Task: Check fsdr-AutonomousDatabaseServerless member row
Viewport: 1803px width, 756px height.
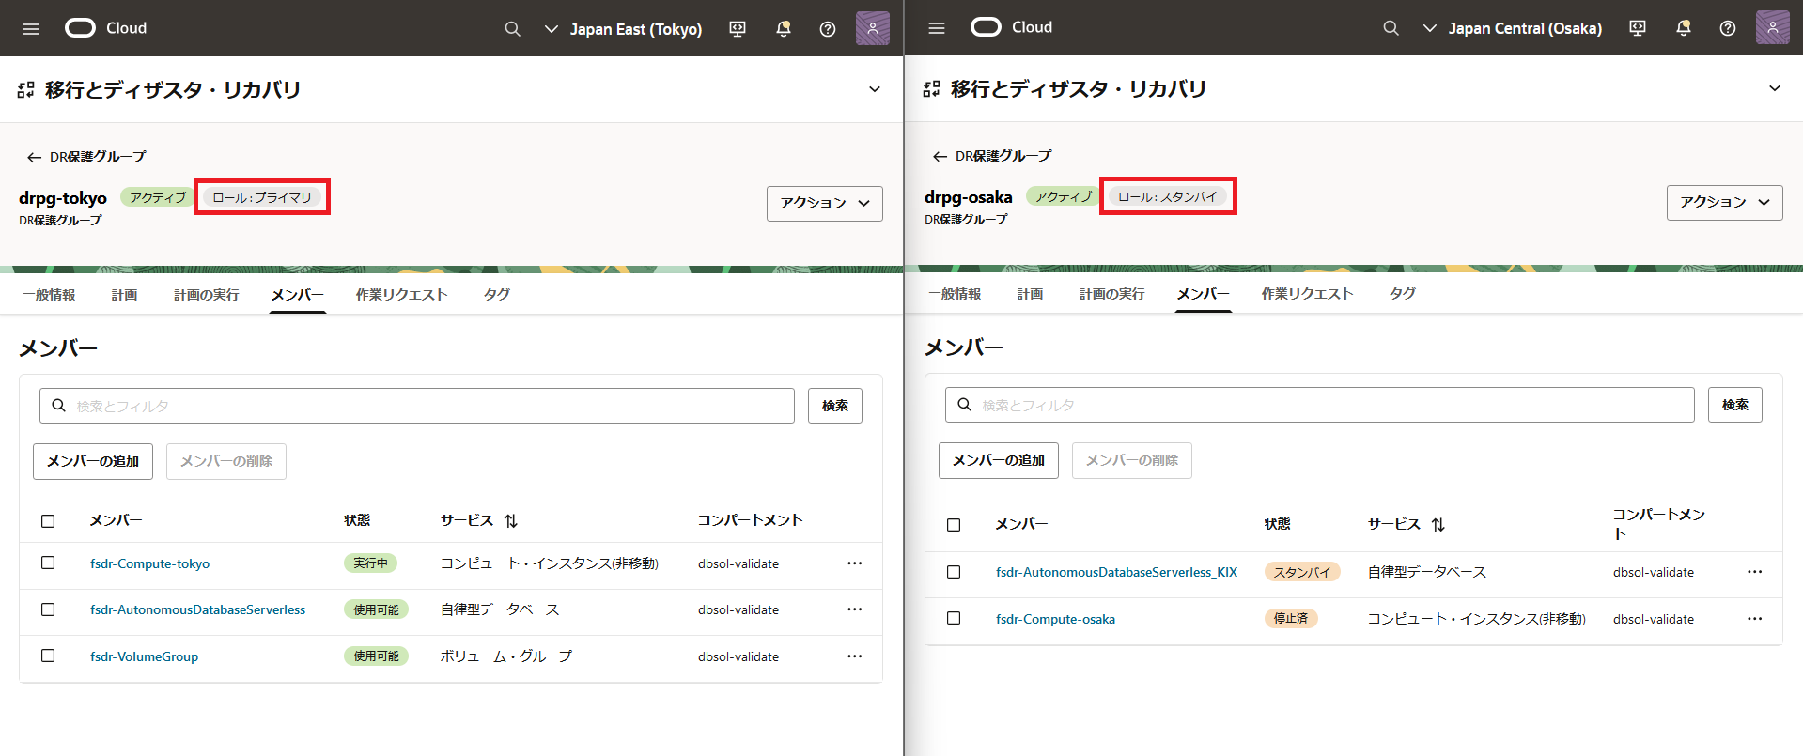Action: (x=48, y=609)
